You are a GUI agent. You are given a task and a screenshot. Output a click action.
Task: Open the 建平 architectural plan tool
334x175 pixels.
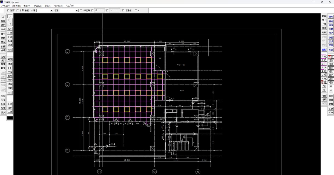click(x=3, y=34)
